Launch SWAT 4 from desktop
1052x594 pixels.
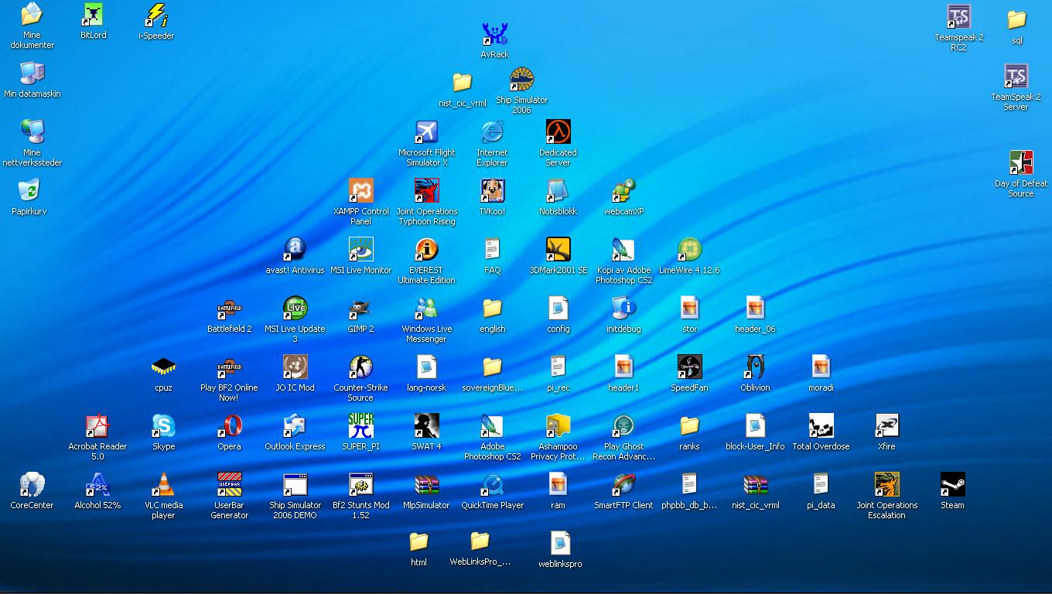point(426,426)
